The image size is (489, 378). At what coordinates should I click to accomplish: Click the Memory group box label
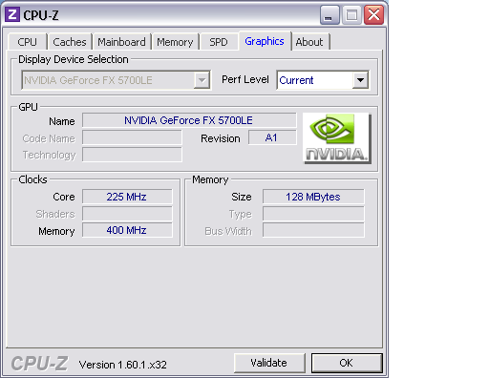[210, 179]
